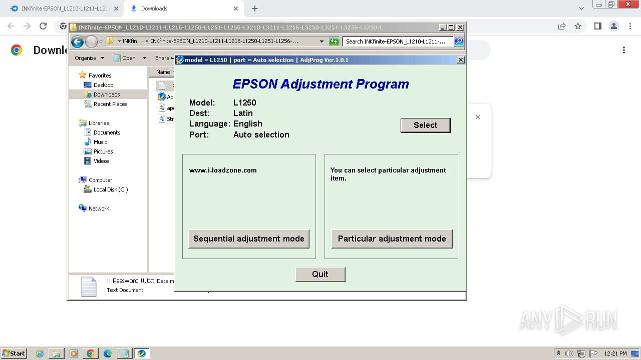
Task: Select Desktop in Explorer sidebar
Action: coord(103,85)
